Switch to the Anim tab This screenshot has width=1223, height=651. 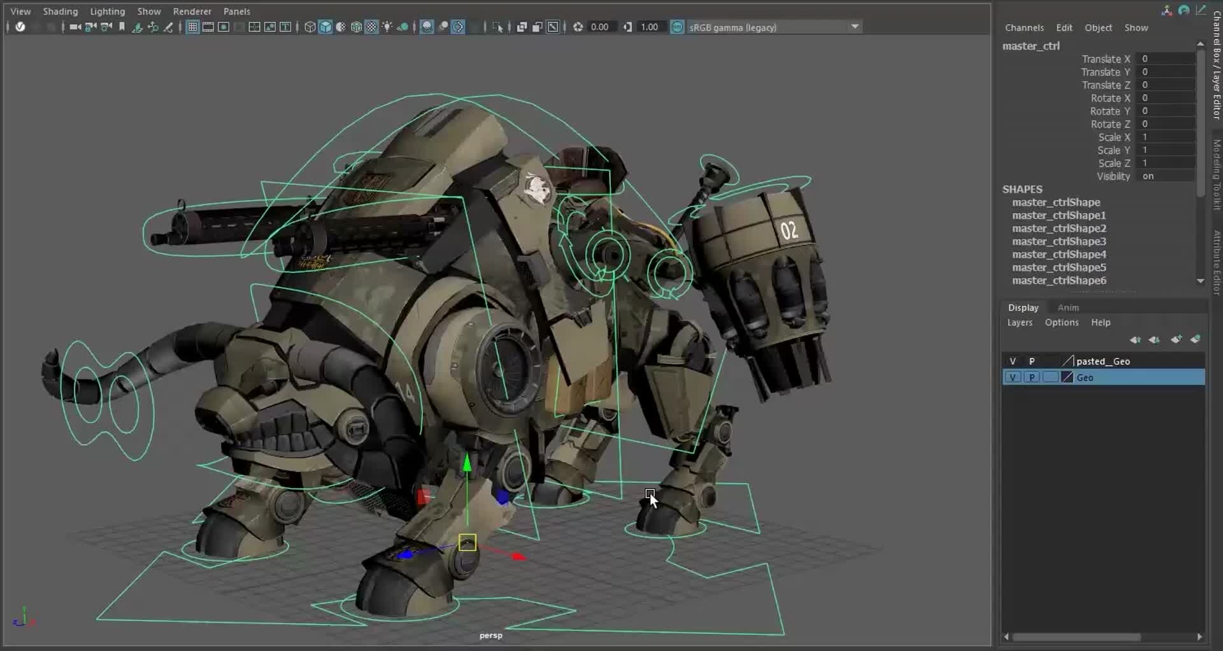(1068, 307)
